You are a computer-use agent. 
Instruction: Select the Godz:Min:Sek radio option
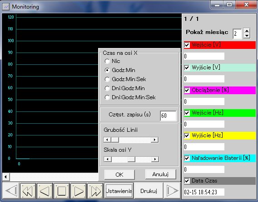[107, 79]
